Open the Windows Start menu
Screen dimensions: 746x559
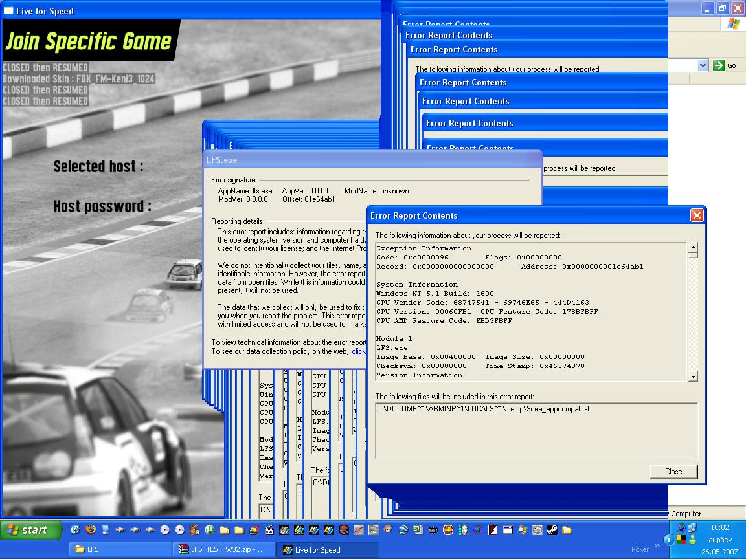coord(31,529)
